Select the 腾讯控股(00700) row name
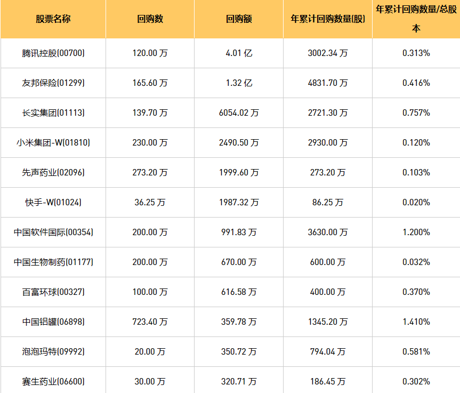This screenshot has width=460, height=393. click(x=53, y=53)
